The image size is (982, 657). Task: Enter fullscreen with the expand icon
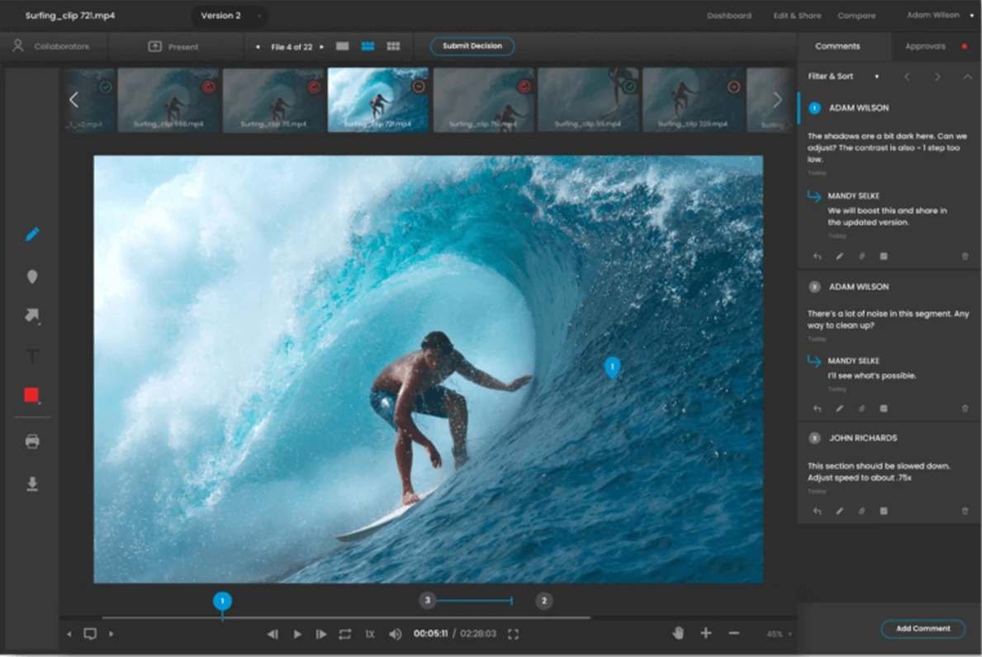pyautogui.click(x=514, y=634)
